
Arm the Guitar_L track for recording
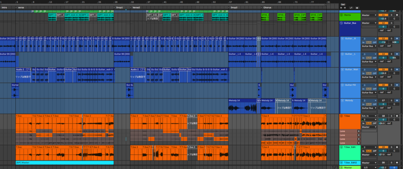tap(397, 54)
